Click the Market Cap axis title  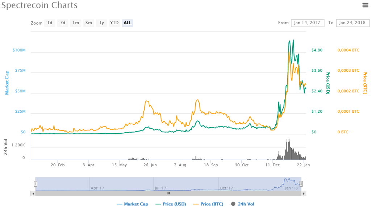click(x=7, y=83)
